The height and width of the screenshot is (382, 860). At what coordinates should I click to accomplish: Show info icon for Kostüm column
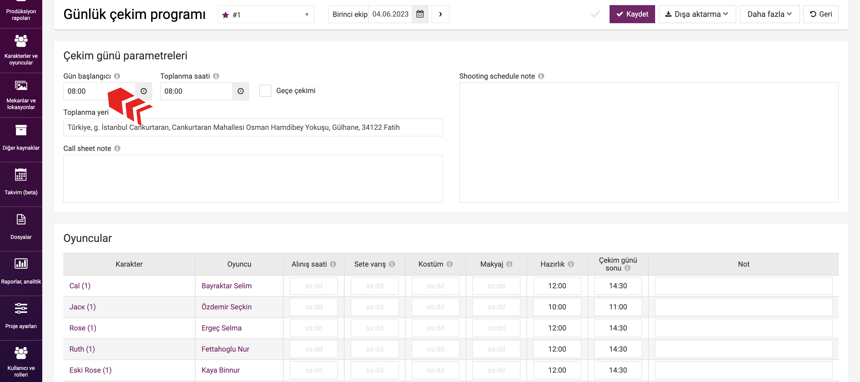click(449, 264)
